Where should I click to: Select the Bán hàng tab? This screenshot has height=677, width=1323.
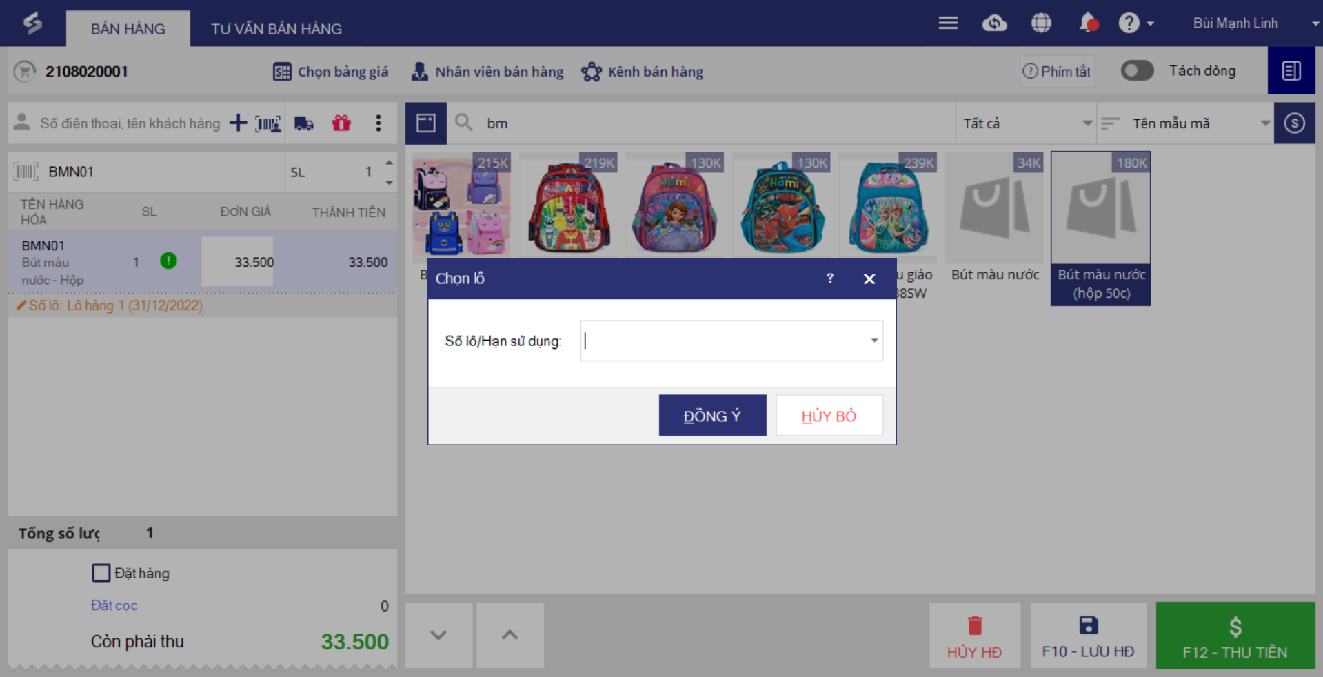click(x=128, y=29)
